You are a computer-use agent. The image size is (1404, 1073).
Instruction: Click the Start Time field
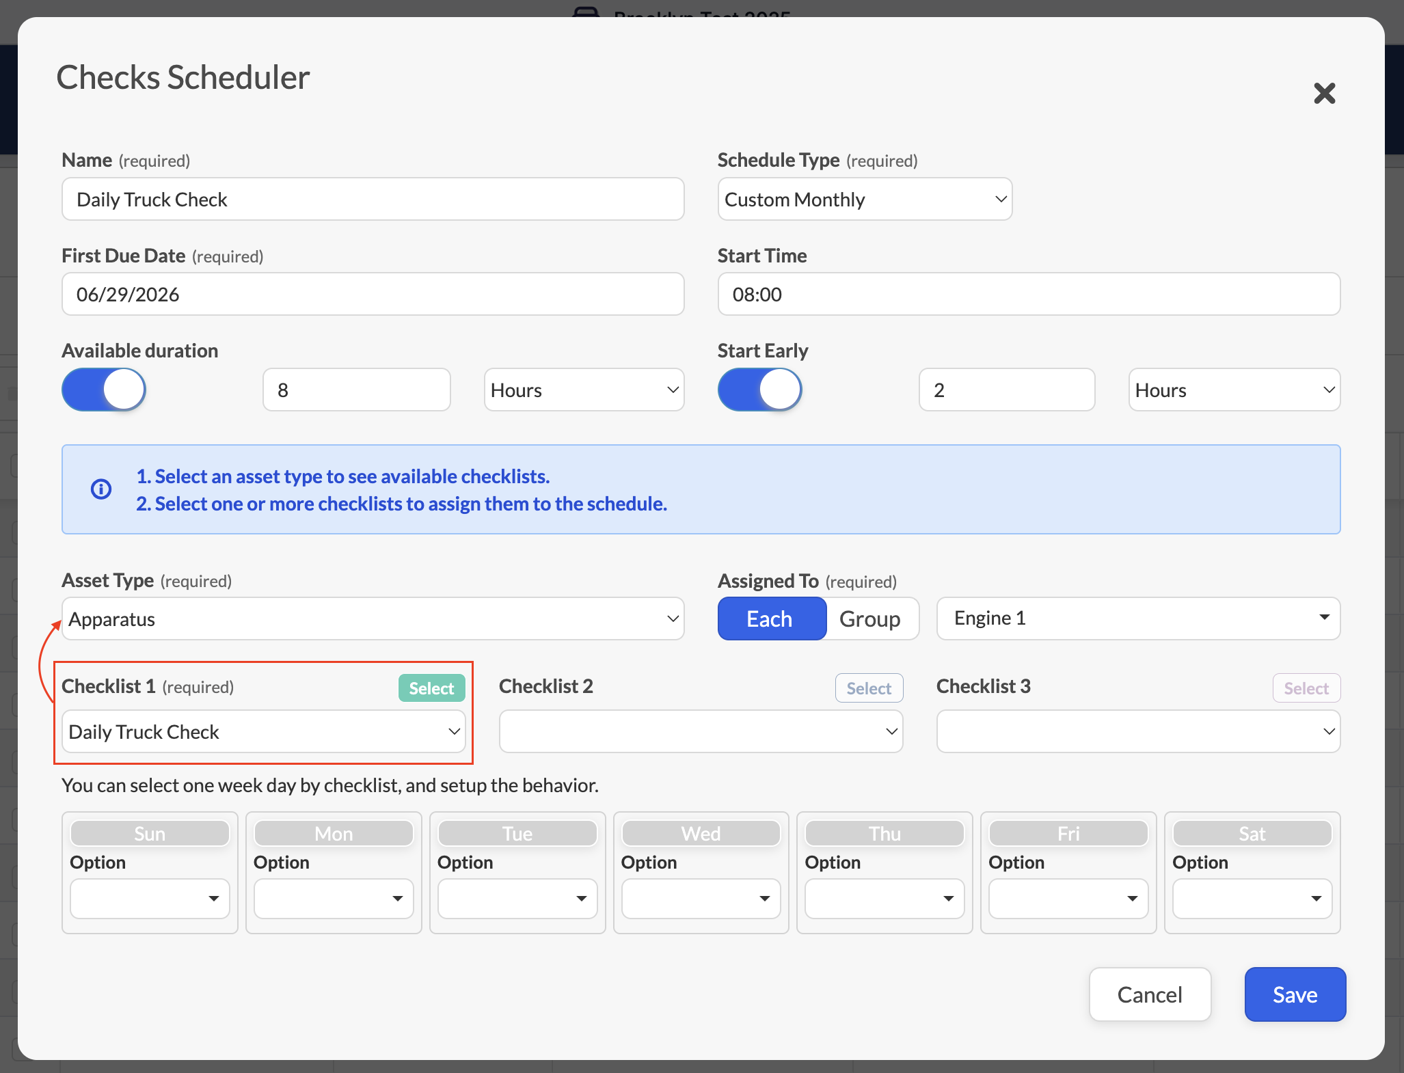coord(1029,294)
